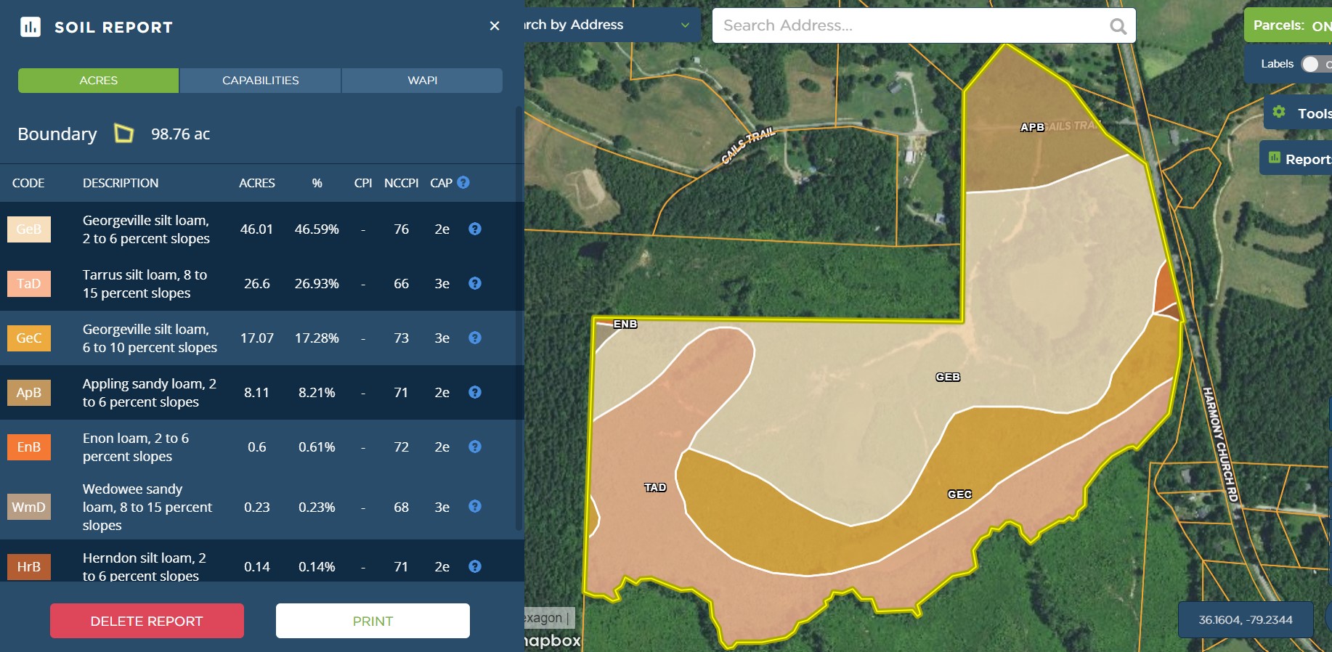Click the EnB color swatch
The image size is (1332, 652).
coord(29,447)
